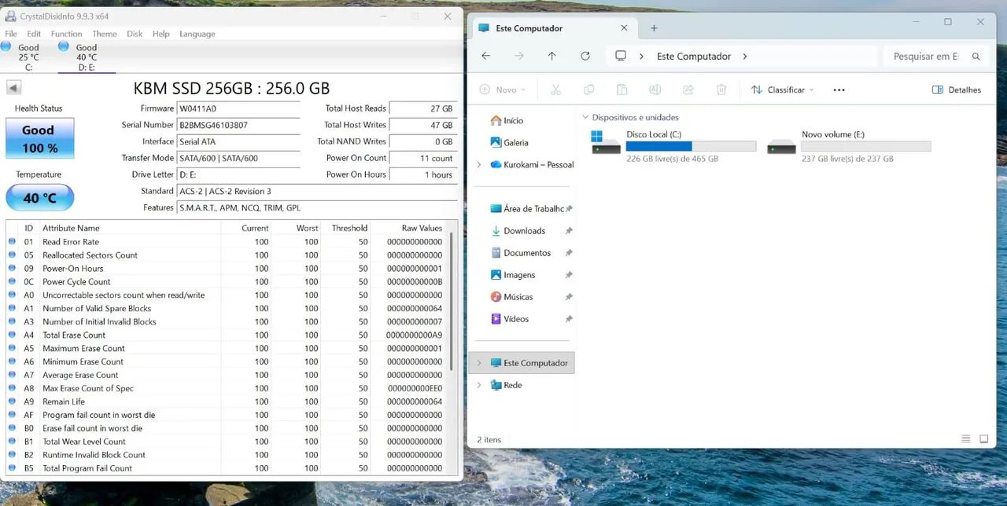
Task: Click the Raw Values column header
Action: tap(422, 228)
